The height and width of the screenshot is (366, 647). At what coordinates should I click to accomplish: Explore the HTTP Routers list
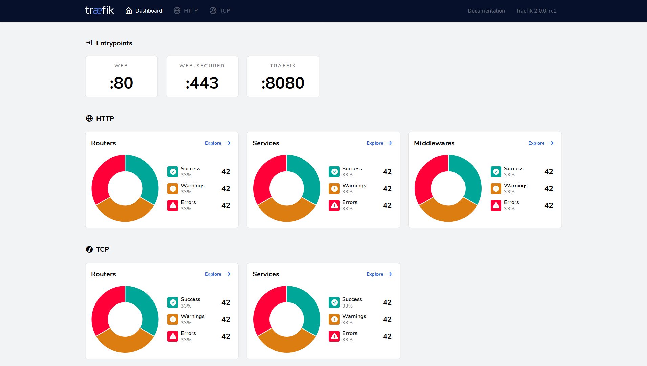[217, 143]
